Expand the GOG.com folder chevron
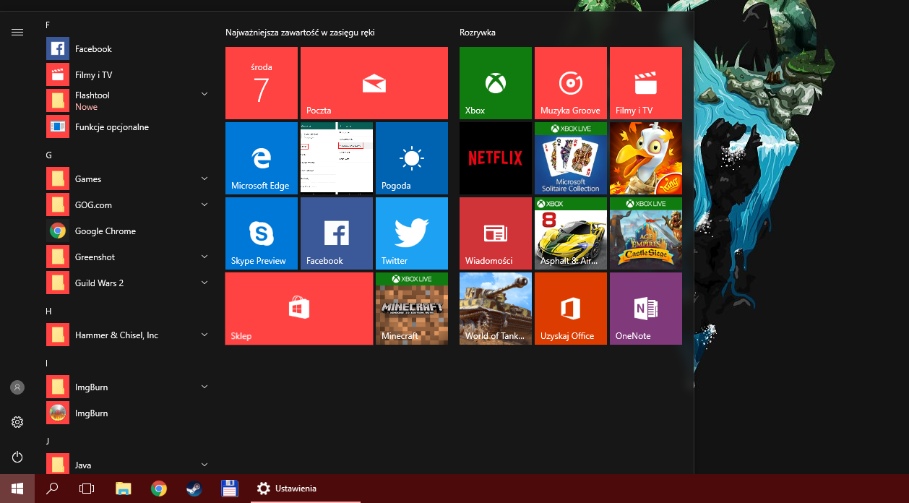 coord(204,205)
